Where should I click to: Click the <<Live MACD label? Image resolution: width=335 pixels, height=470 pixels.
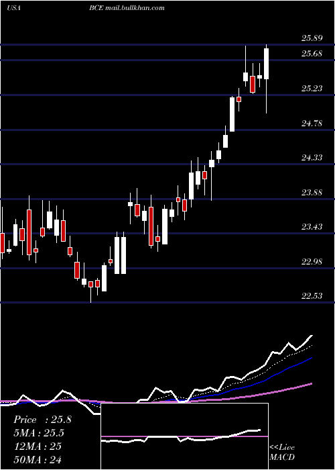[282, 452]
